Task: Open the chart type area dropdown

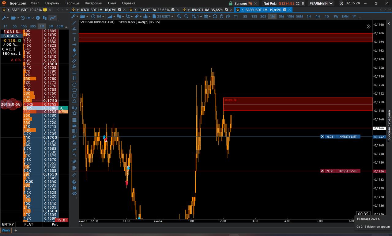Action: tap(111, 17)
